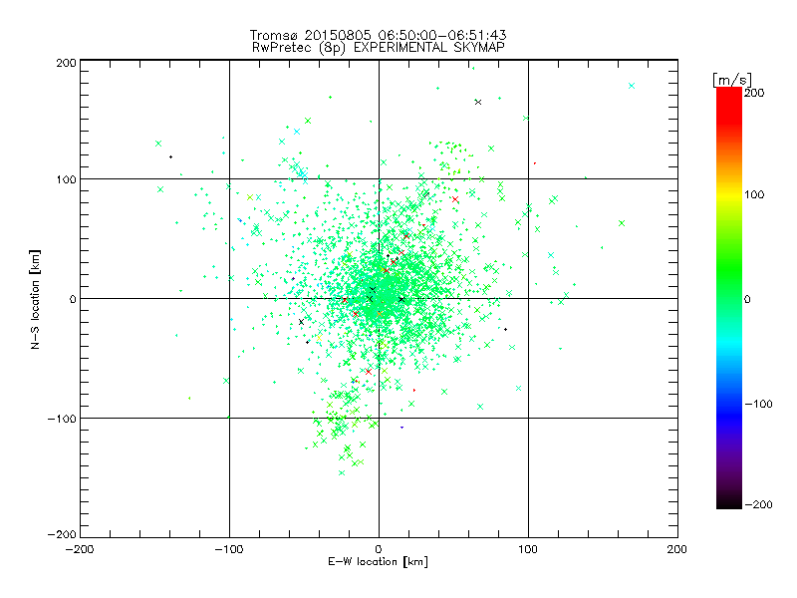
Task: Click the E-W axis tick label '200'
Action: pos(677,549)
